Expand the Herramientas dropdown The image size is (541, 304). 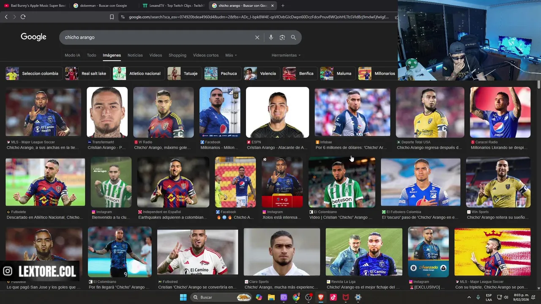(x=286, y=55)
